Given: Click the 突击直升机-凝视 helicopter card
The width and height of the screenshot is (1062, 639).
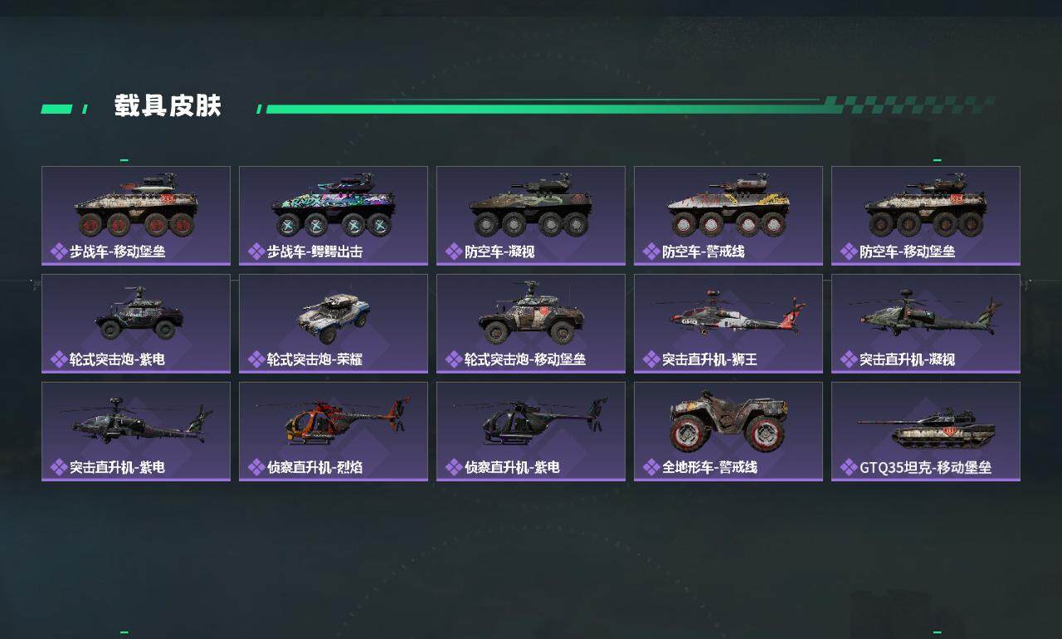Looking at the screenshot, I should pos(926,324).
